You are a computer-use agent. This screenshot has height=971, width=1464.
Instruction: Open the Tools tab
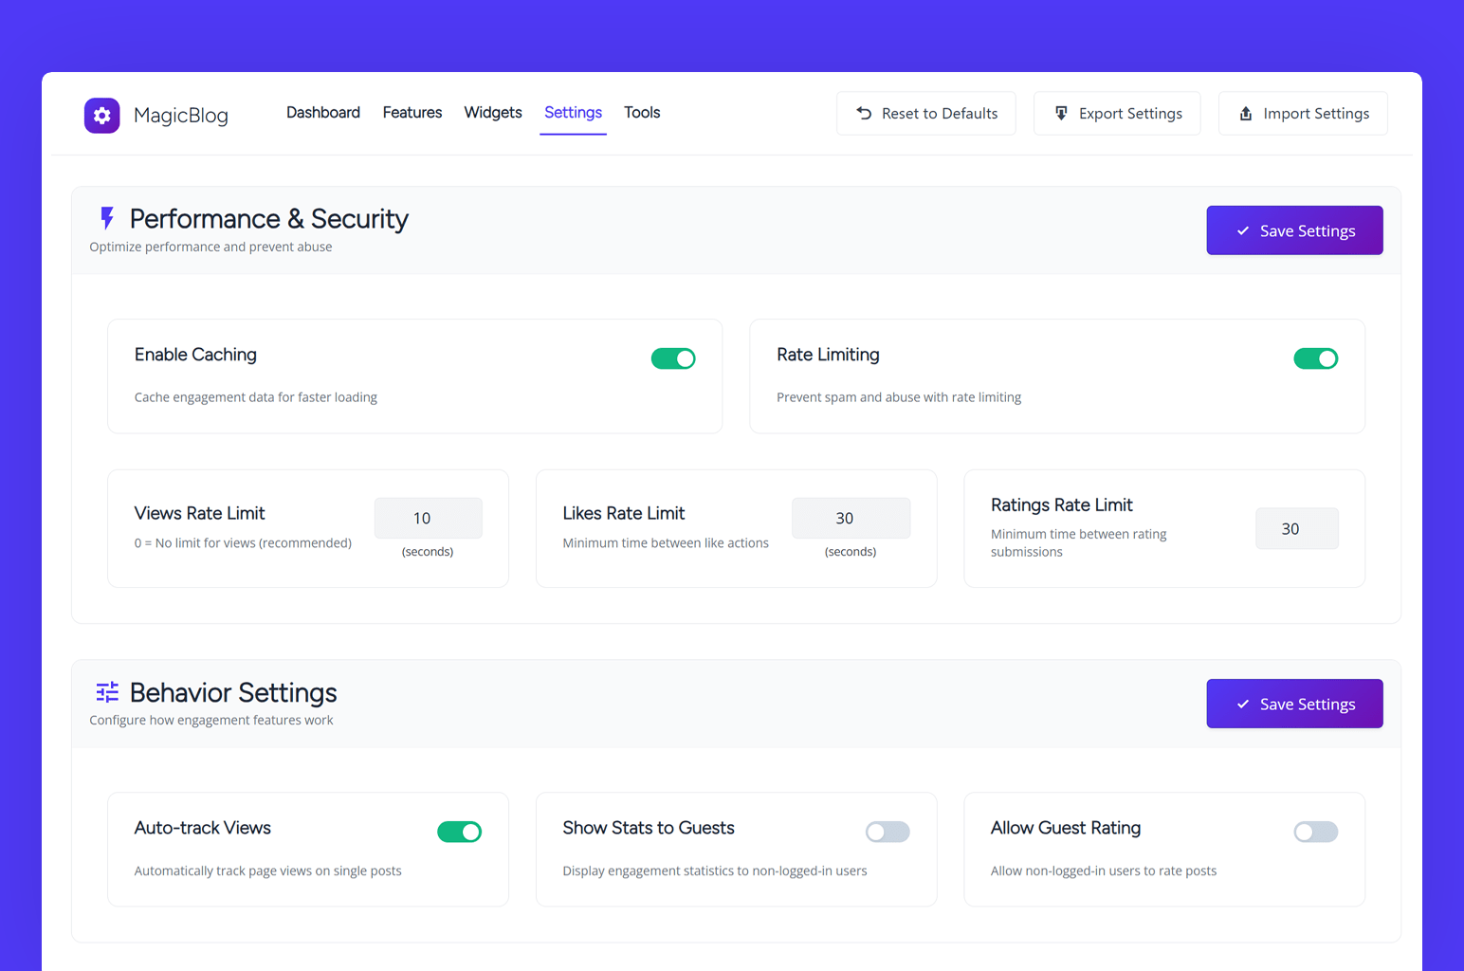tap(642, 112)
